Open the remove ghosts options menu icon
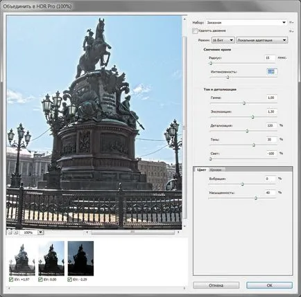 (291, 31)
